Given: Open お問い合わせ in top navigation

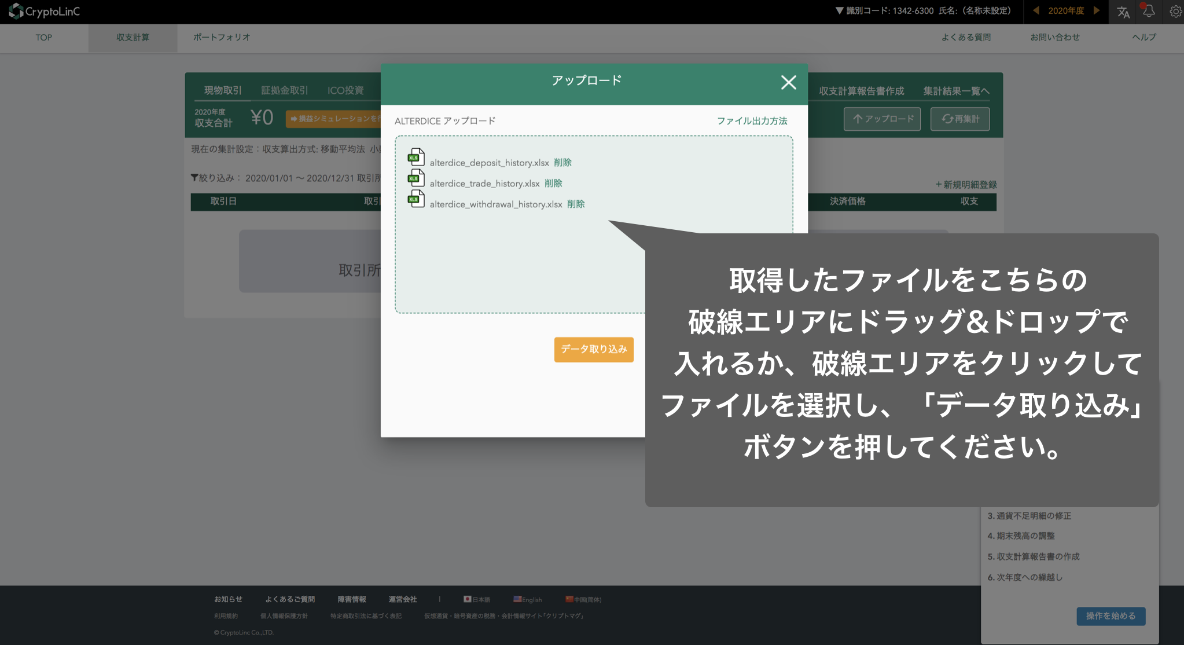Looking at the screenshot, I should tap(1055, 38).
